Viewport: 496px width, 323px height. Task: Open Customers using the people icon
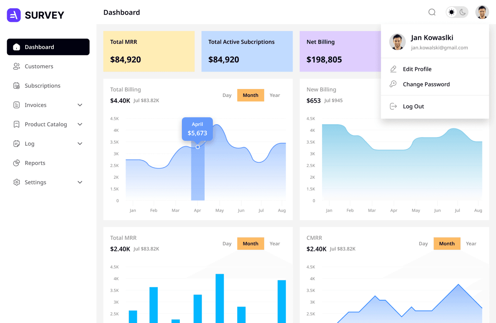[x=17, y=66]
